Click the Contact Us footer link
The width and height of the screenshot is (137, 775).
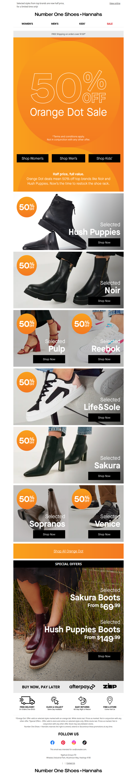(x=71, y=763)
